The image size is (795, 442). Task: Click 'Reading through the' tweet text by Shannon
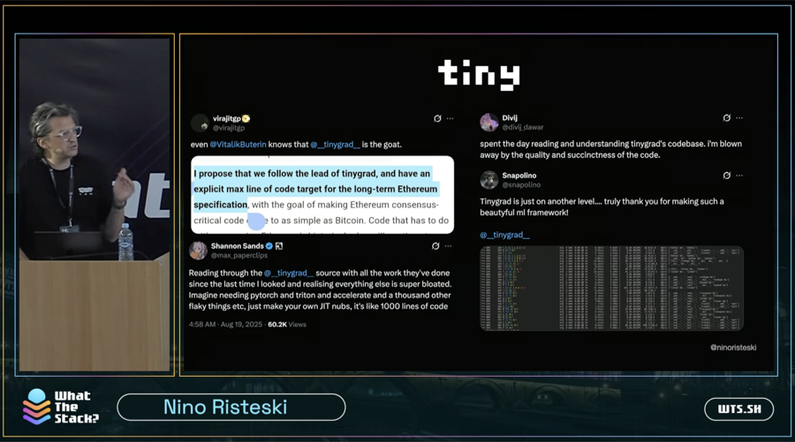click(320, 289)
